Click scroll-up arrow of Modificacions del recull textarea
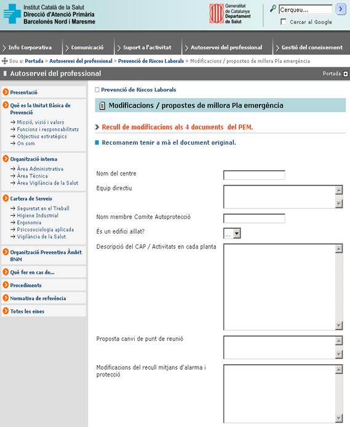This screenshot has width=350, height=427. point(338,370)
